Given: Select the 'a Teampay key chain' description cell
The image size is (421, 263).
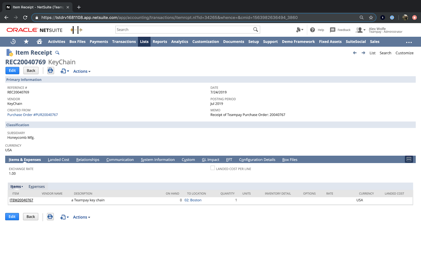Looking at the screenshot, I should 88,200.
